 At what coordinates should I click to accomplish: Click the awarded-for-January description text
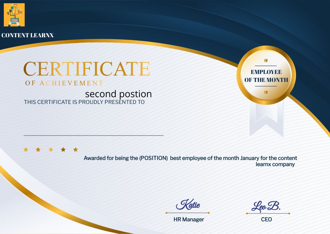click(190, 161)
